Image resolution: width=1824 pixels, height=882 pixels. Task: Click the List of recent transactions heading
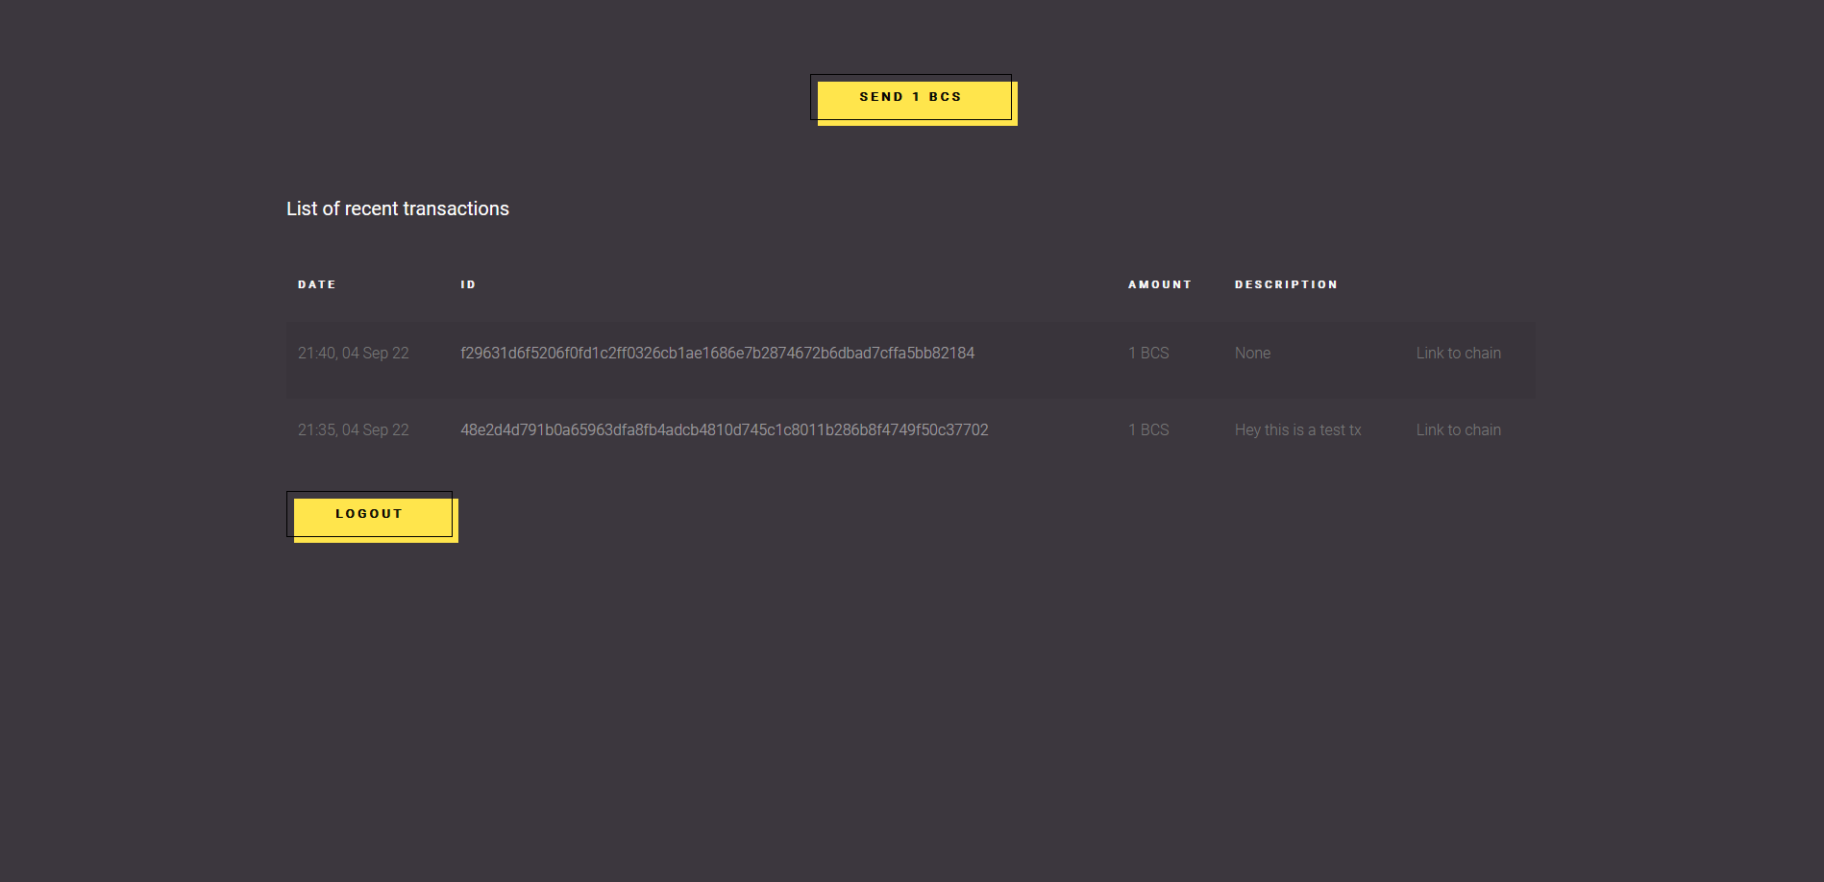[x=397, y=208]
